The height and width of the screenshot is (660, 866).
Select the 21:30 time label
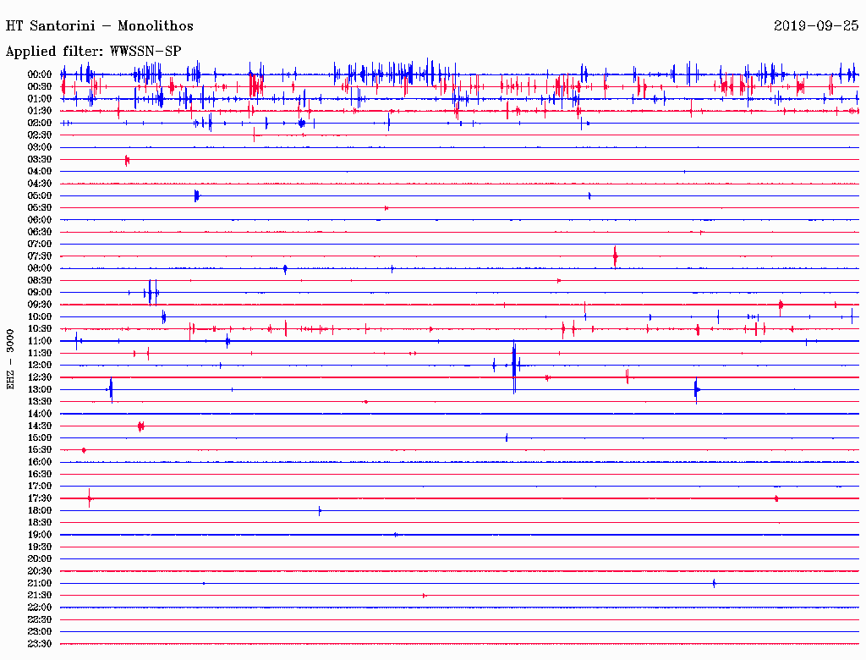coord(40,596)
